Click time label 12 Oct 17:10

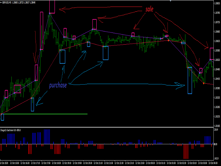(x=35, y=163)
